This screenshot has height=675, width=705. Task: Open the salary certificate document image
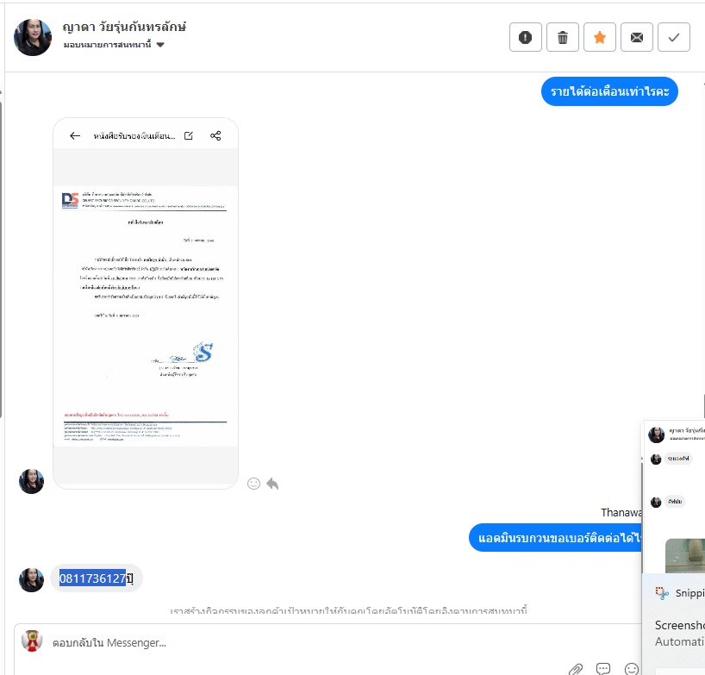pyautogui.click(x=146, y=303)
